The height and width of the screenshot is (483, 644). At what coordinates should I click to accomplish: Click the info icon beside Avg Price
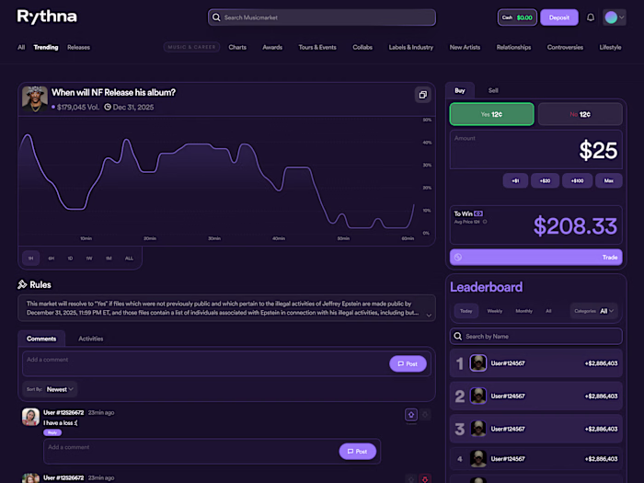485,222
